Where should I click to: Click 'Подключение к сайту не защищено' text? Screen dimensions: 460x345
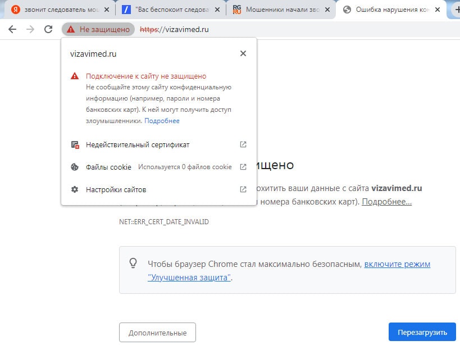146,76
